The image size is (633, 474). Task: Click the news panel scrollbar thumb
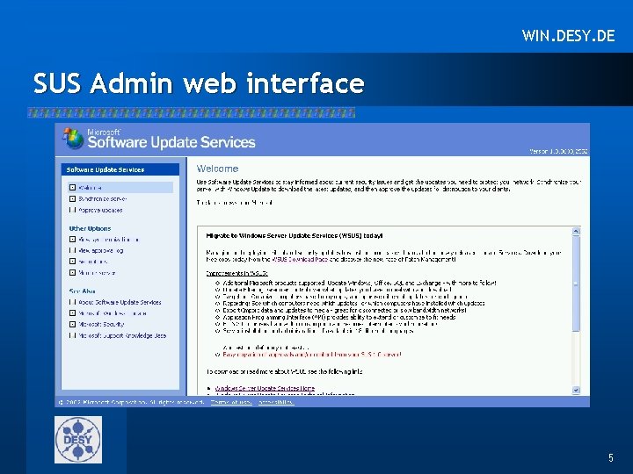576,284
